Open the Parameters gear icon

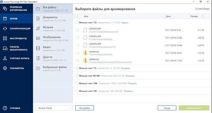click(5, 68)
